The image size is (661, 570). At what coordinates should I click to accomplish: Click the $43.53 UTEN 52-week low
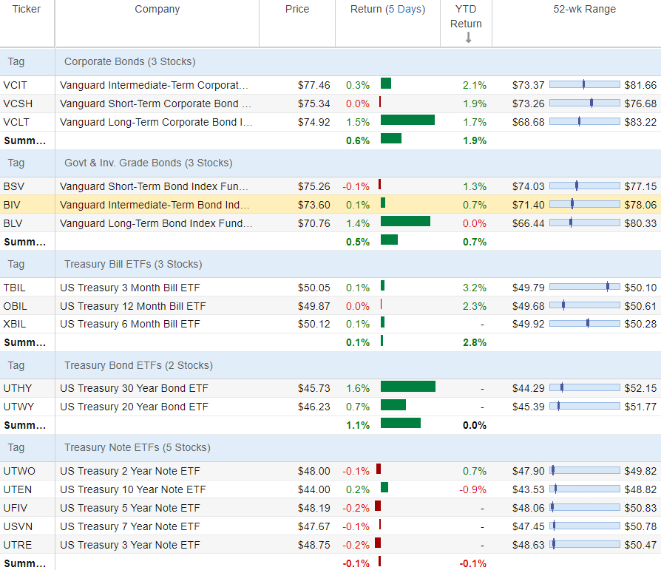(x=528, y=489)
